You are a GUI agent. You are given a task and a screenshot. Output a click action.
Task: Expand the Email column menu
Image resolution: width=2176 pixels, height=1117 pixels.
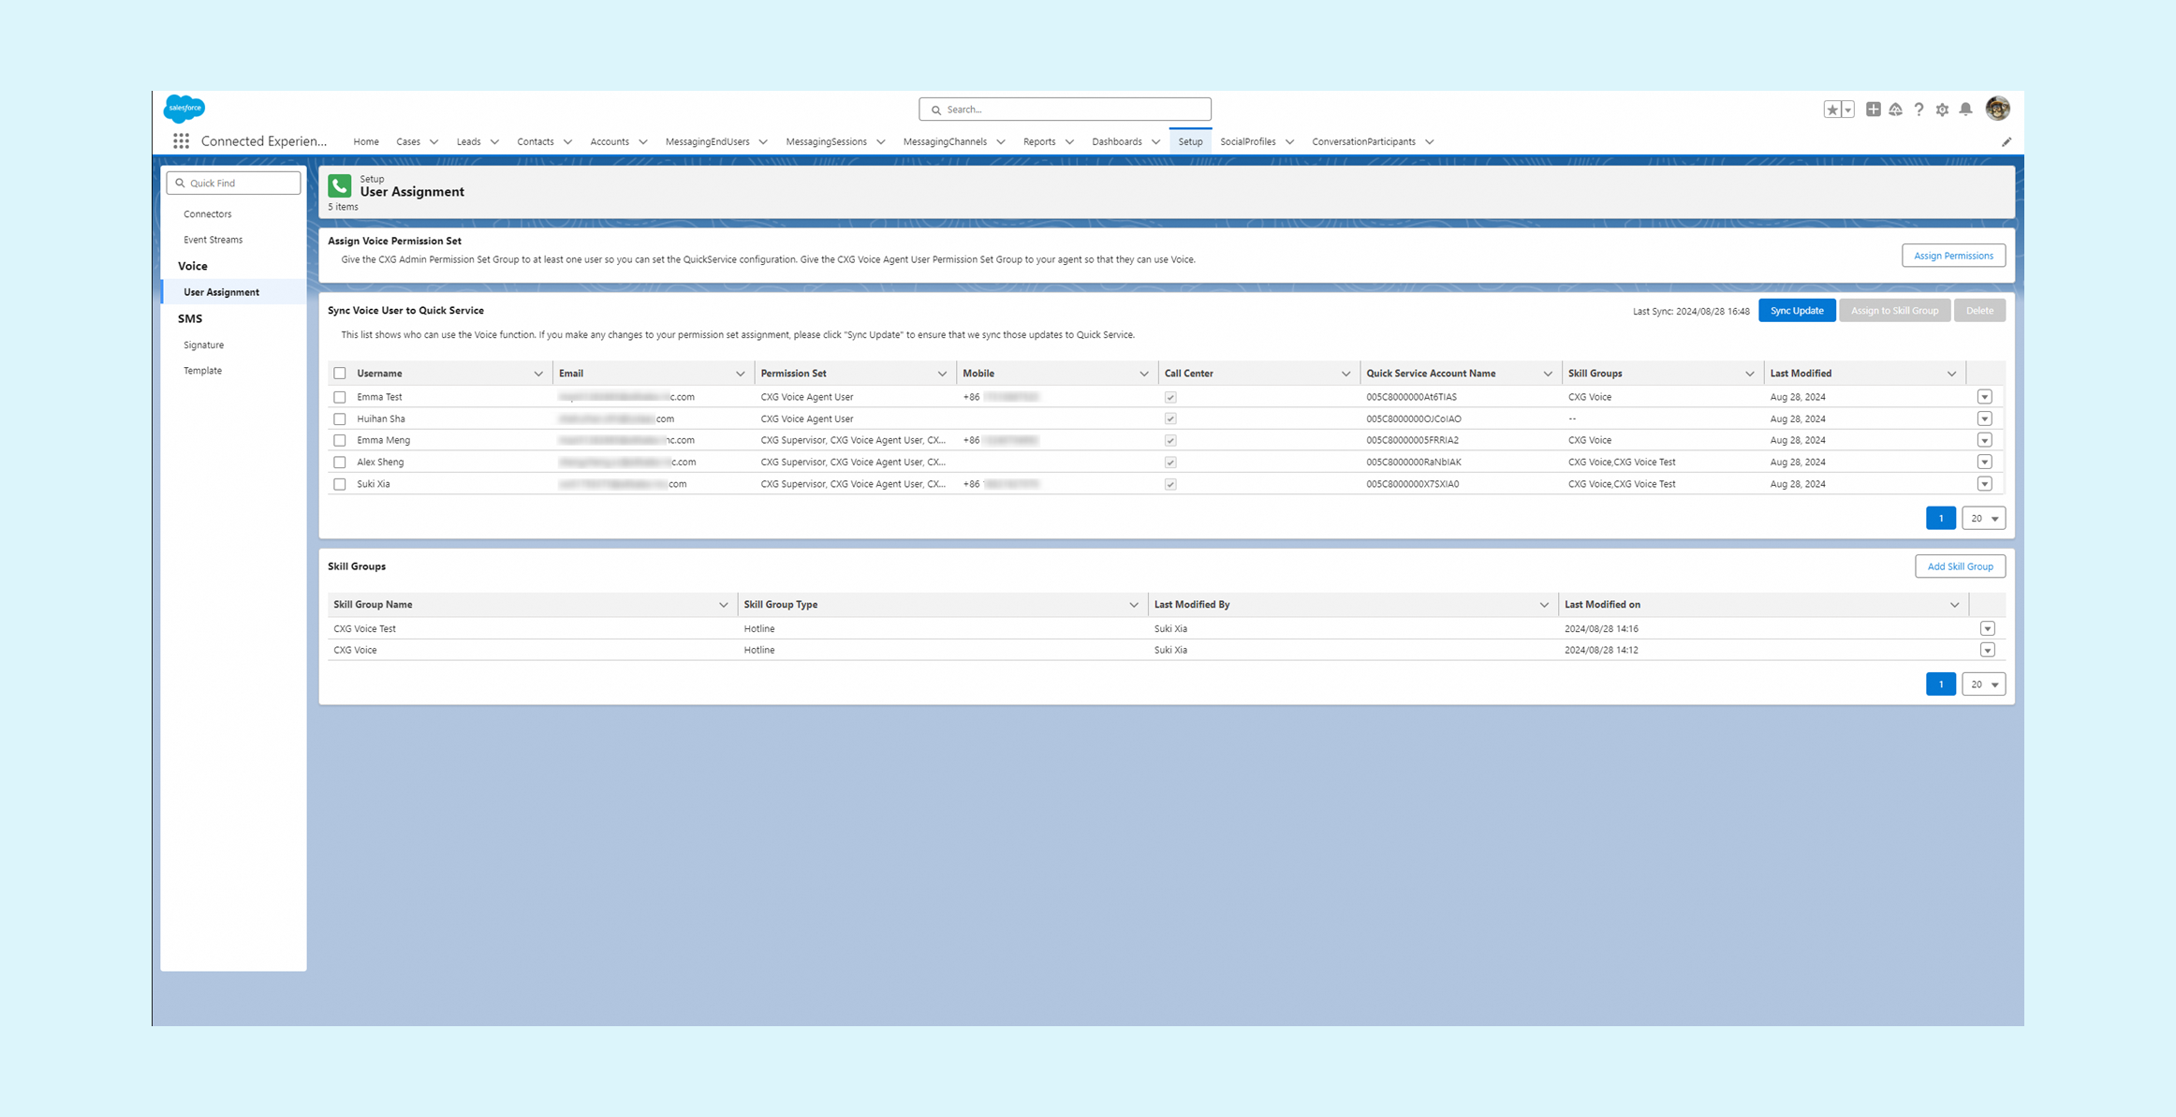click(x=740, y=374)
